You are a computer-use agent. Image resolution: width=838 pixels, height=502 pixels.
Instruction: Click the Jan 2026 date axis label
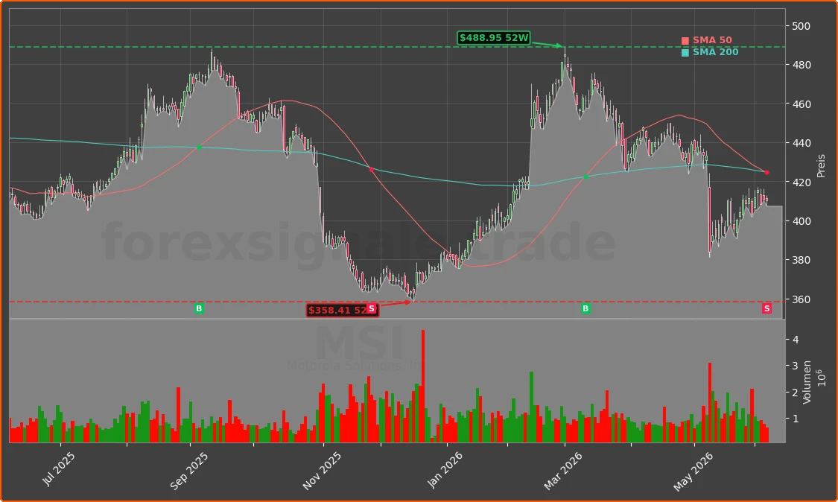[x=445, y=470]
